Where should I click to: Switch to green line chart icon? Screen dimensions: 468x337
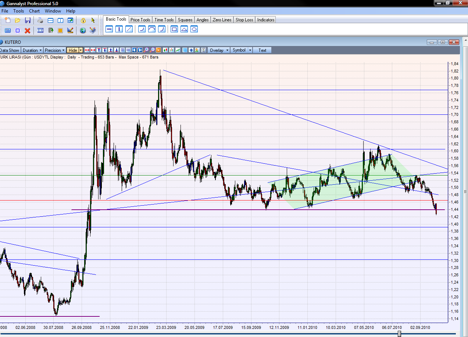pyautogui.click(x=178, y=50)
